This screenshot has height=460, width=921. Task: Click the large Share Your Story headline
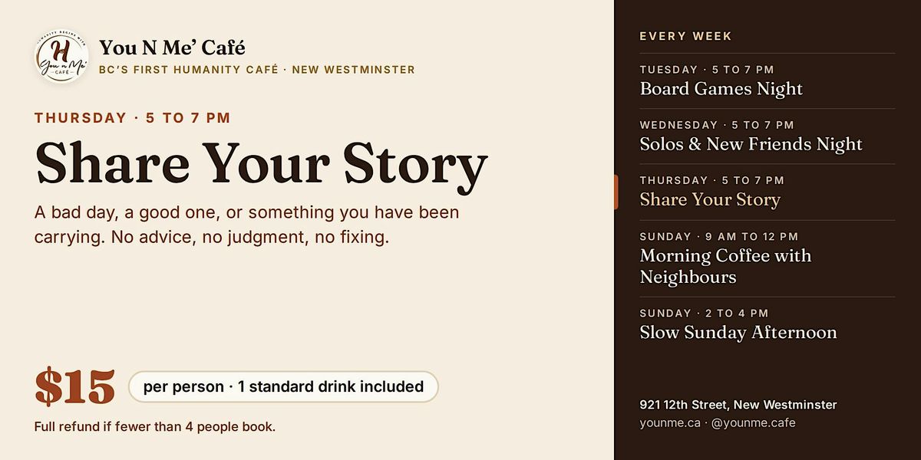[x=261, y=164]
